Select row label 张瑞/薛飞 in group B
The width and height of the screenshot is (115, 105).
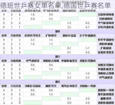[x=106, y=48]
